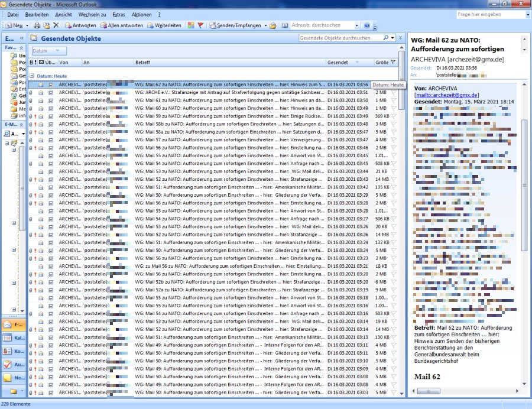Open Outlook help question mark icon
Viewport: 532px width, 409px height.
click(366, 25)
